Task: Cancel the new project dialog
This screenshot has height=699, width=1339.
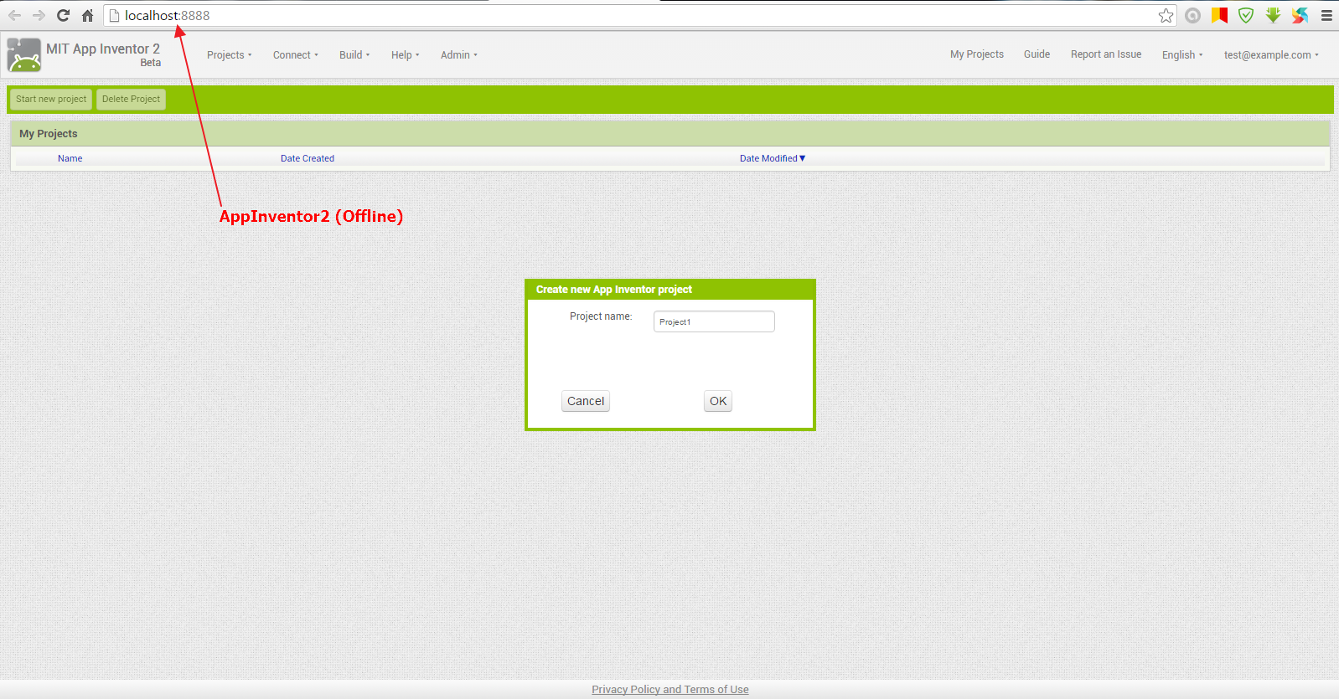Action: 586,401
